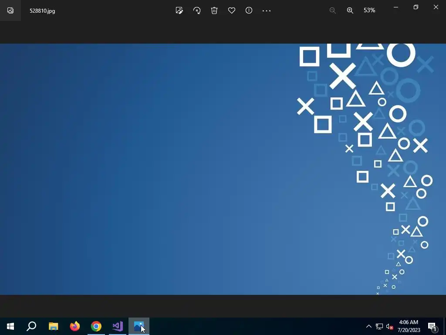Image resolution: width=446 pixels, height=335 pixels.
Task: Launch Firefox from taskbar
Action: click(x=75, y=326)
